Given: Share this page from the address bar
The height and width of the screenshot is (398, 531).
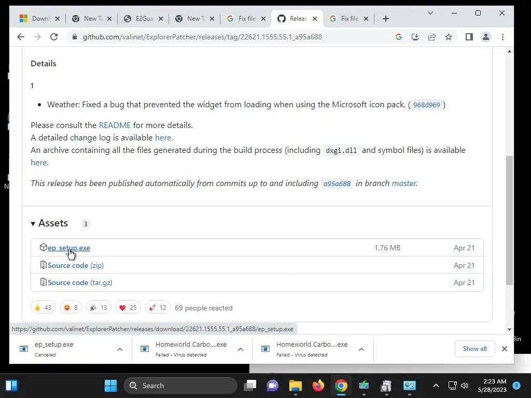Looking at the screenshot, I should [x=432, y=37].
